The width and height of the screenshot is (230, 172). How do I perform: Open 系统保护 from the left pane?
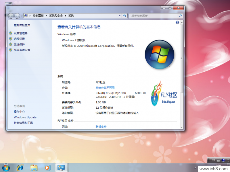(x=19, y=44)
